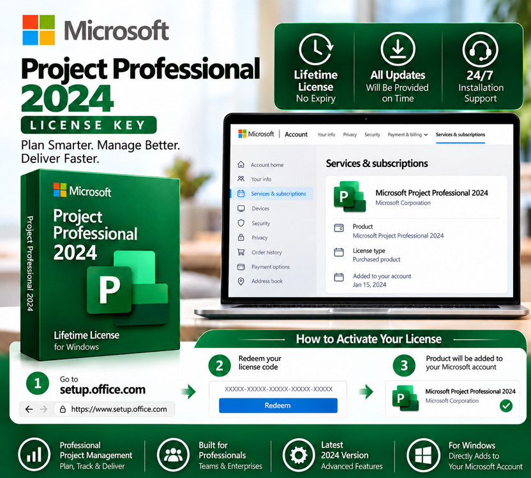This screenshot has height=478, width=531.
Task: Click the Project Professional 2024 product box
Action: point(100,264)
